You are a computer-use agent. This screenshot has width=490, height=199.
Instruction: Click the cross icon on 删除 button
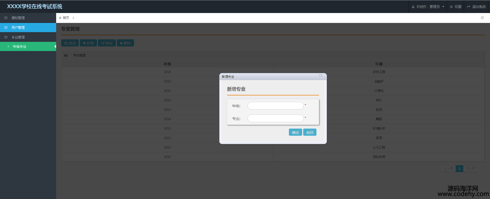121,43
